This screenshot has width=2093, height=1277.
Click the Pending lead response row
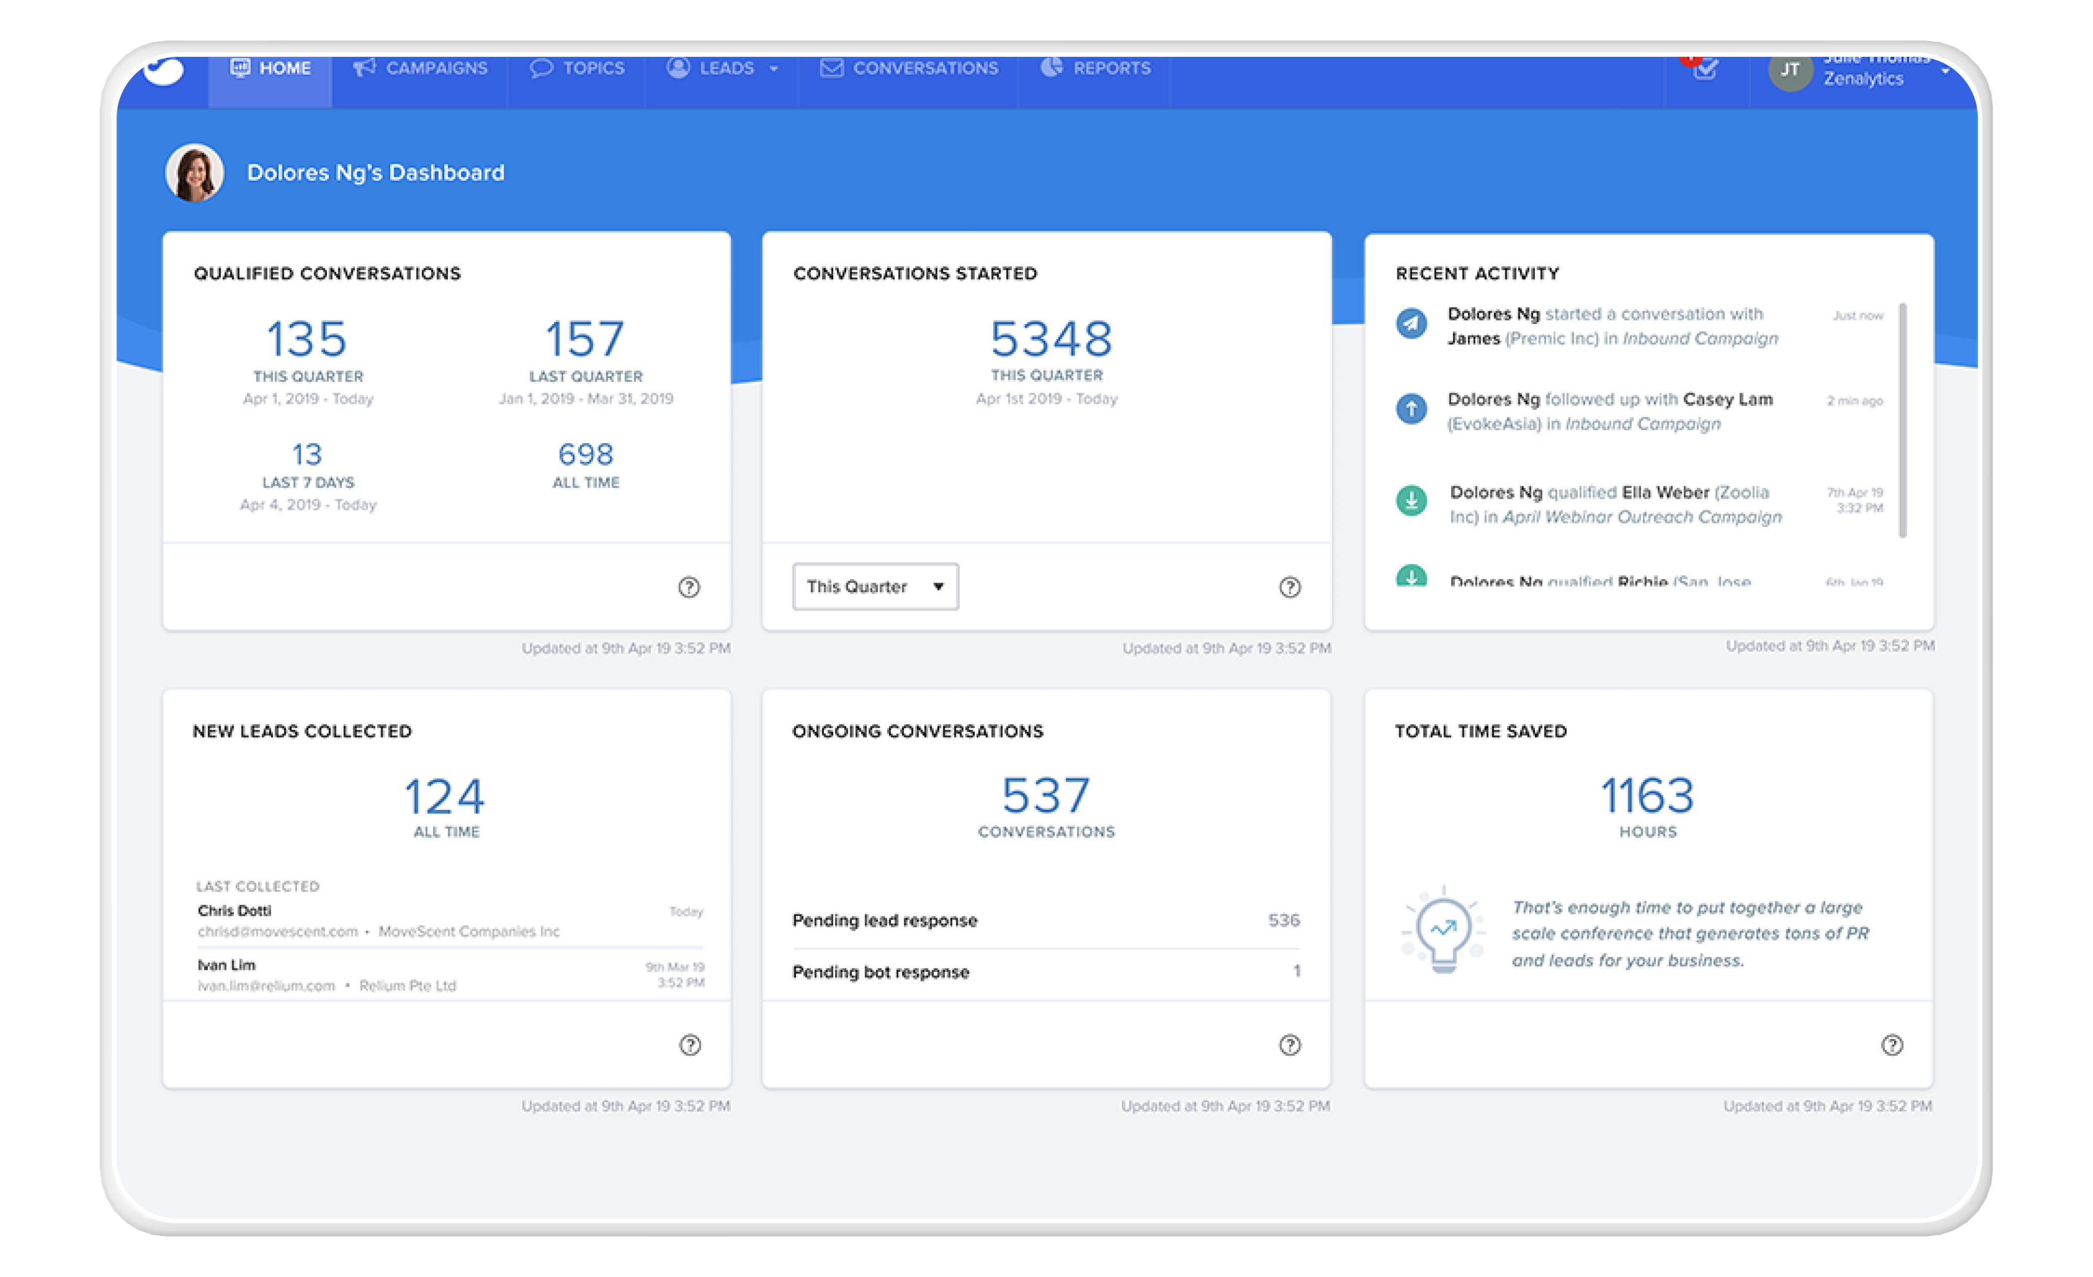point(1046,921)
